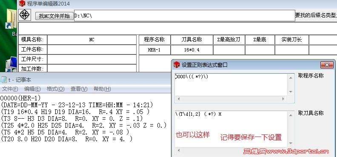Click the 刀具名称 column header
The width and height of the screenshot is (337, 157).
click(192, 40)
